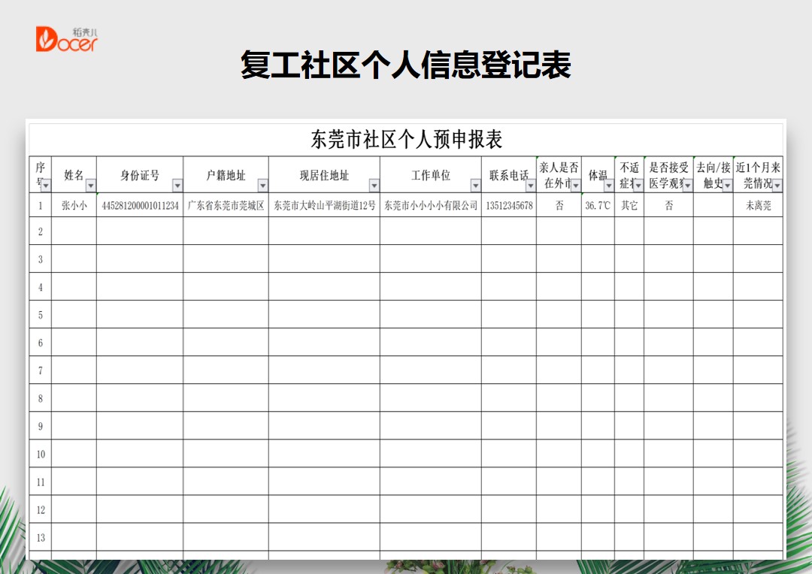Click the 户籍地址 filter arrow icon
Screen dimensions: 812x574
[x=264, y=185]
